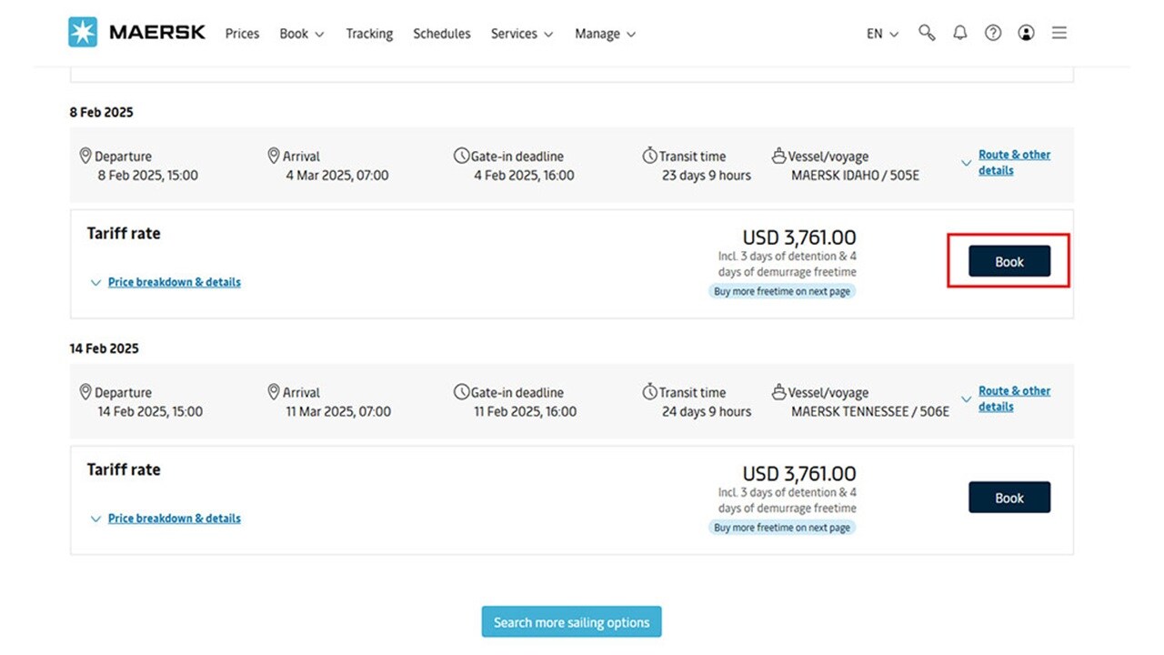Open the account profile icon
This screenshot has width=1164, height=655.
1026,33
